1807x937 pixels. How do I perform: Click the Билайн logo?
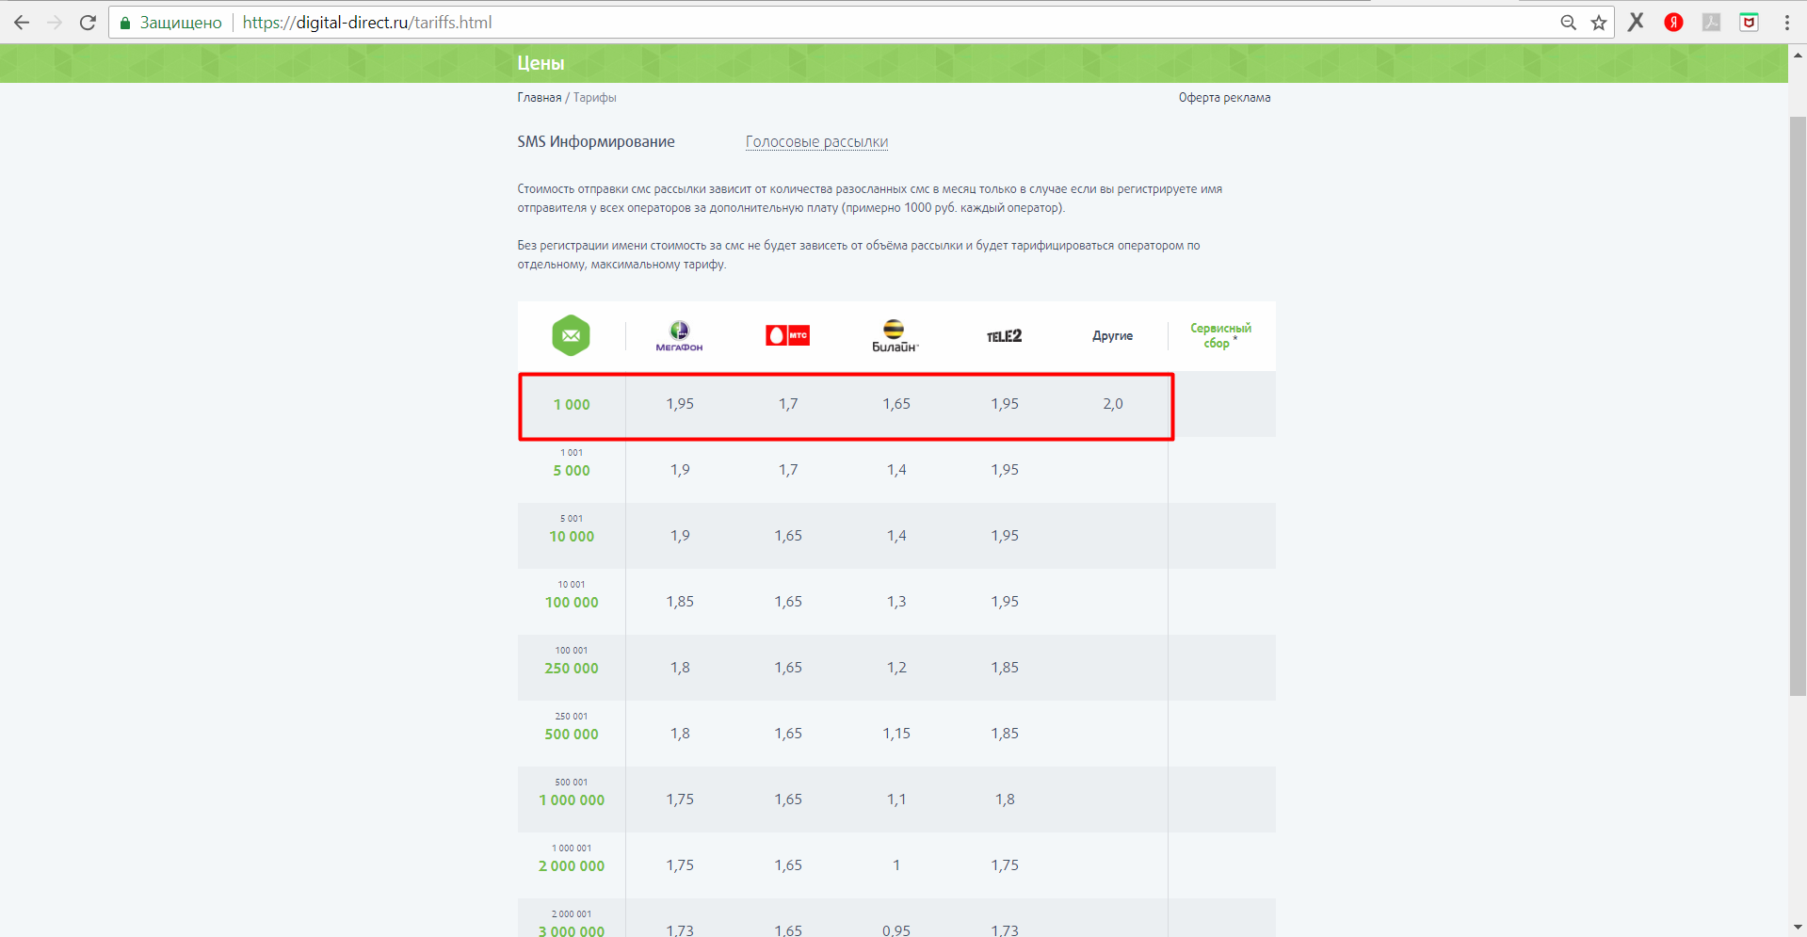895,336
